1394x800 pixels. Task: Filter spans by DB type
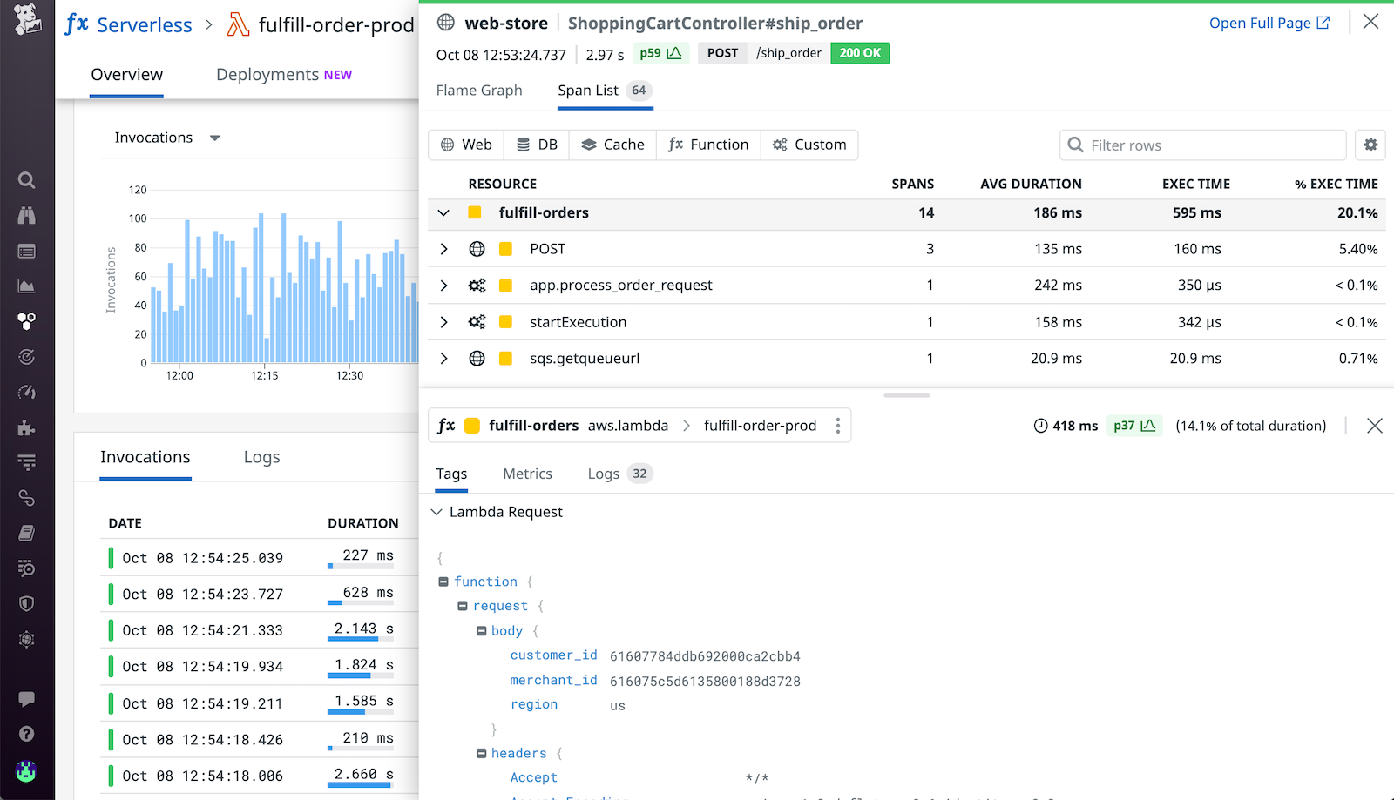[536, 145]
